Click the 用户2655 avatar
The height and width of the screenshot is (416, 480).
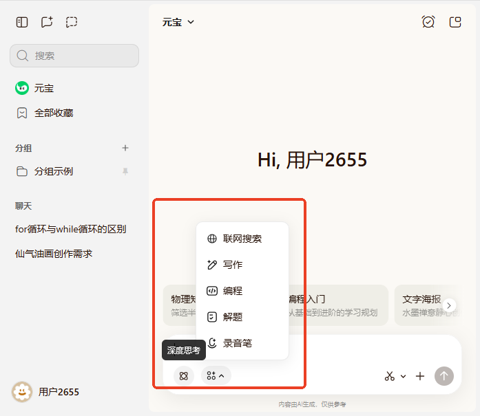[22, 391]
